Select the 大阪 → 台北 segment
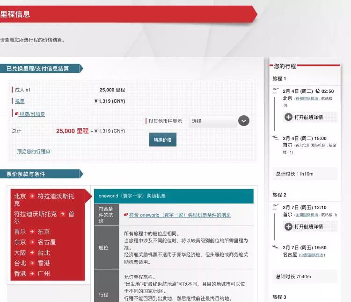351x302 pixels. coord(32,253)
